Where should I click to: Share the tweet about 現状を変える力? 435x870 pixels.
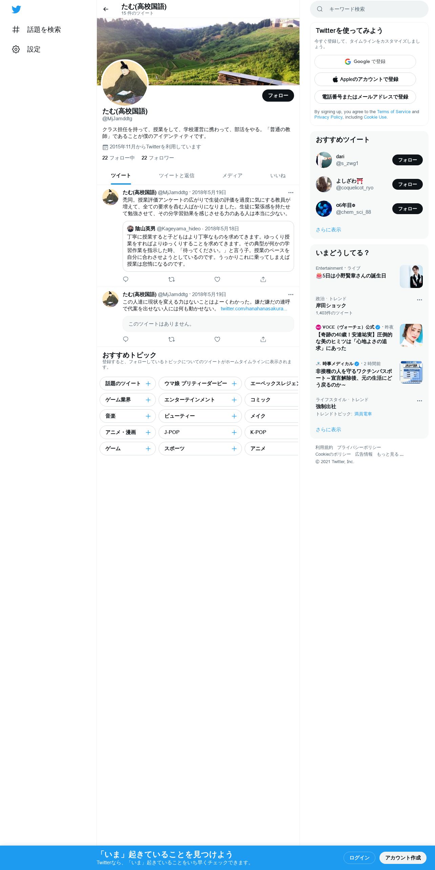pos(263,339)
